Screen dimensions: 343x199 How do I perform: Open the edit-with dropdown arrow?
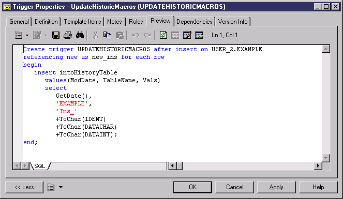pyautogui.click(x=46, y=35)
